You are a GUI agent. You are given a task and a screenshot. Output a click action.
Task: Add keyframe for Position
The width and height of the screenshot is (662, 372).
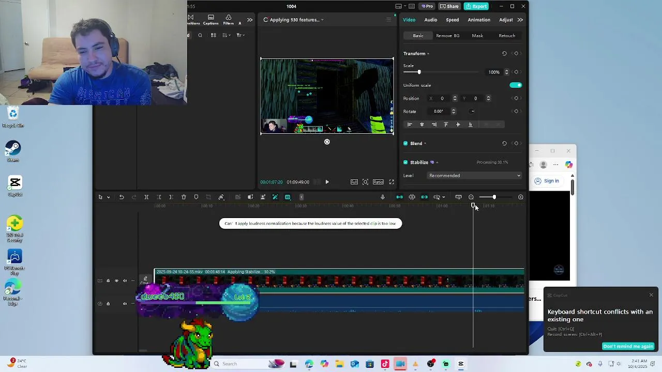click(516, 98)
